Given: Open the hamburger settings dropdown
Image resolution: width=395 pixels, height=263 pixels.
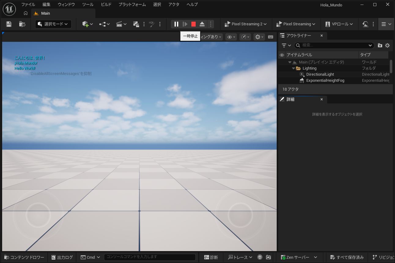Looking at the screenshot, I should coord(386,24).
